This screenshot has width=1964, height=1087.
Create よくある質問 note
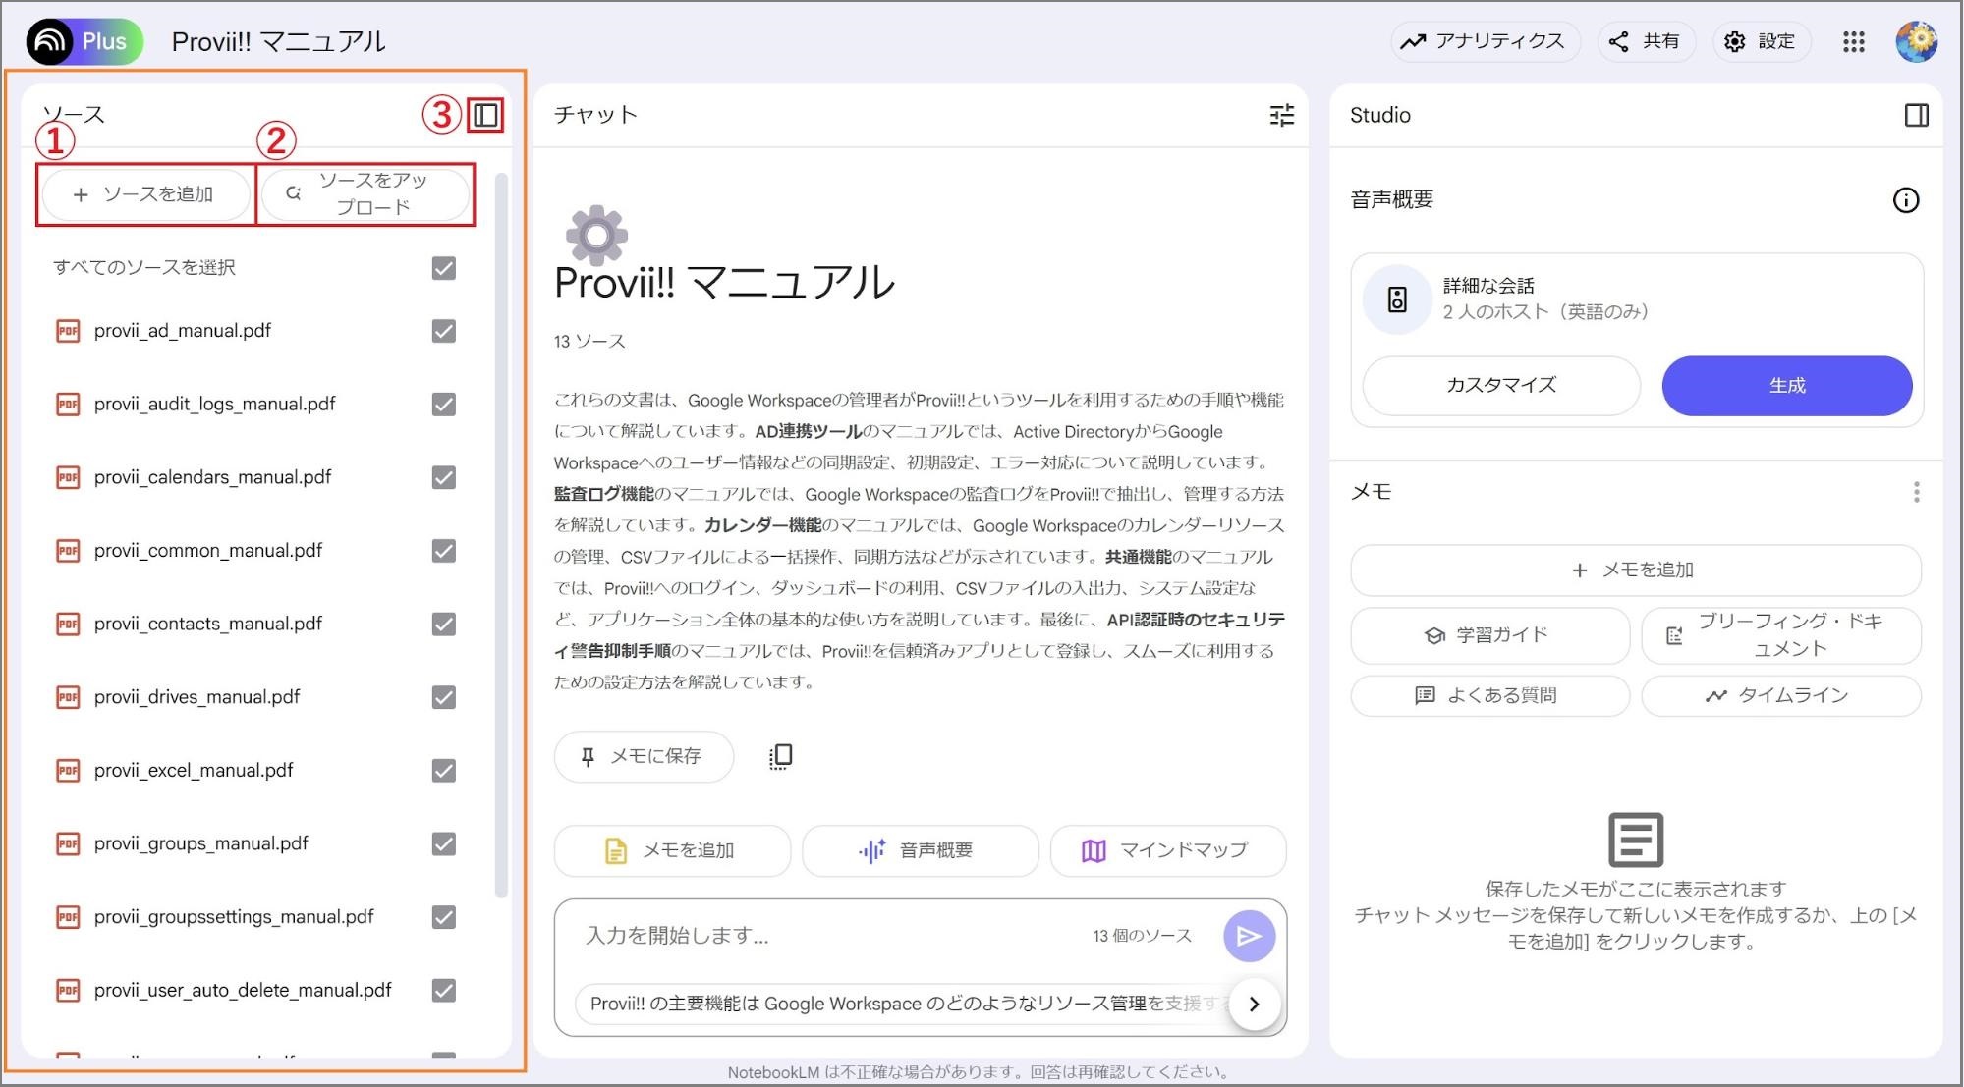pos(1489,696)
